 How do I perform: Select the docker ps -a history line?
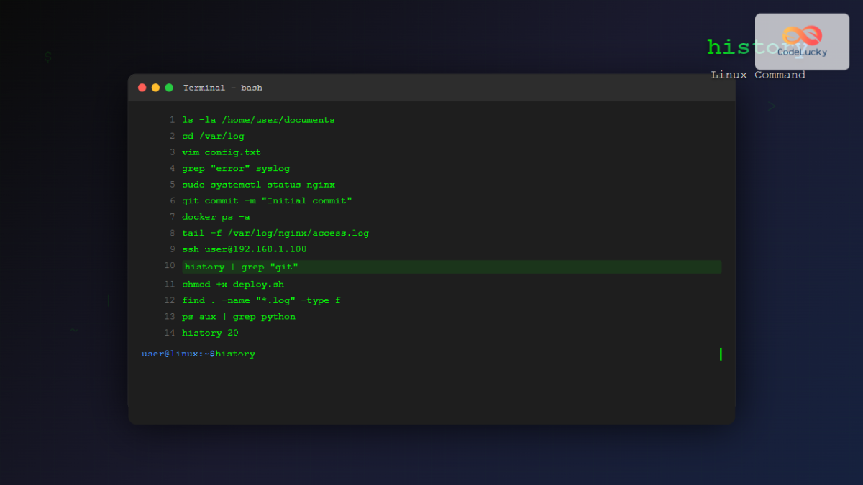[x=216, y=216]
